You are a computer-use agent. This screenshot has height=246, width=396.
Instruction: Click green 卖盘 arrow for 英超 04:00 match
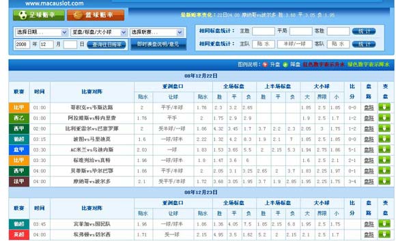coord(384,234)
